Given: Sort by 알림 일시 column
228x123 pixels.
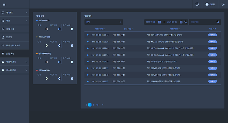Looking at the screenshot, I should tap(100, 29).
